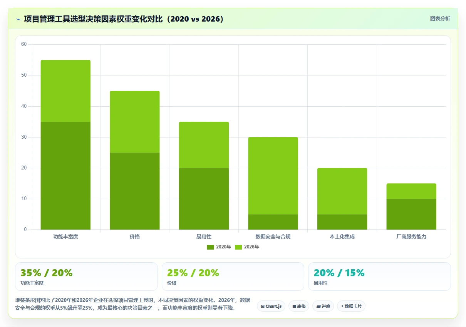Click the chart title heading text

[x=124, y=19]
